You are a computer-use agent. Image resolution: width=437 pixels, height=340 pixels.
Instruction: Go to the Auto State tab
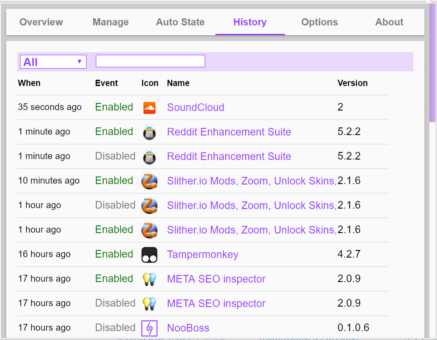pyautogui.click(x=180, y=22)
